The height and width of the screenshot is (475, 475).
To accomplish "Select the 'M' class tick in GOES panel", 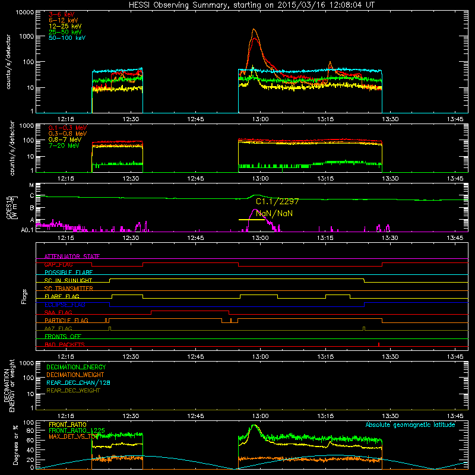I will [31, 185].
